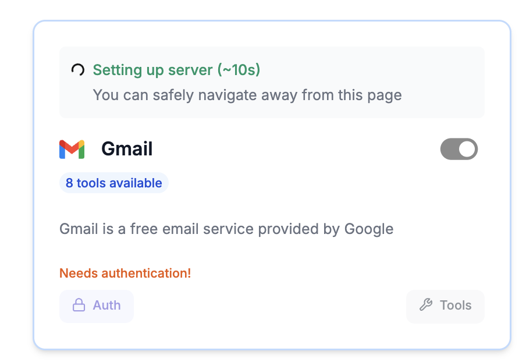Select the Gmail title heading
526x362 pixels.
click(x=127, y=149)
